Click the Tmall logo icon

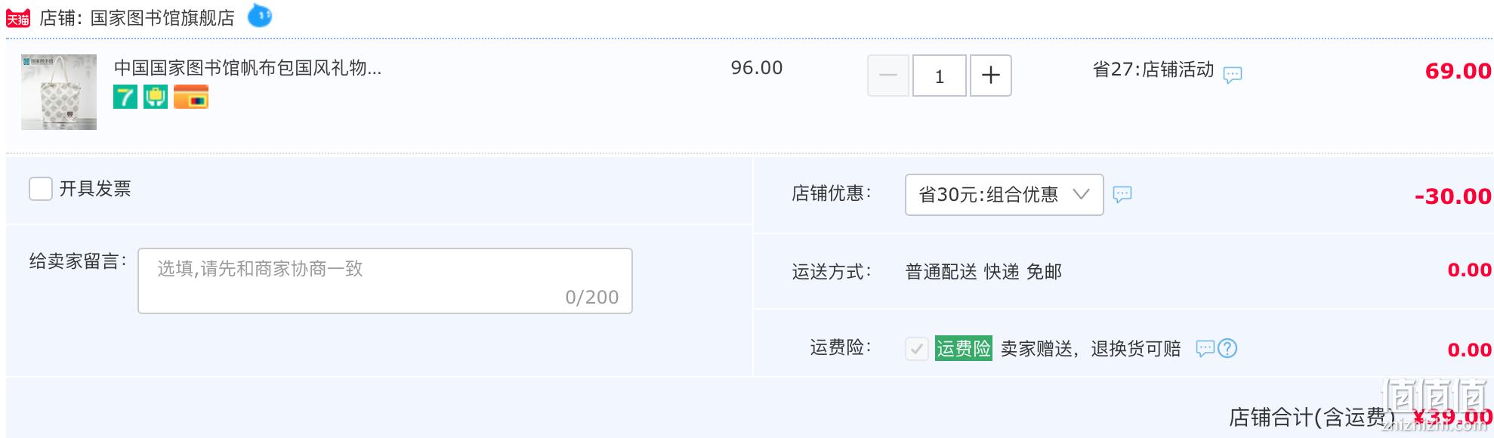pyautogui.click(x=18, y=18)
